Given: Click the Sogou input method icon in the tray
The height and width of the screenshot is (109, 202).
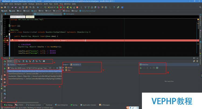Looking at the screenshot, I should (x=128, y=108).
